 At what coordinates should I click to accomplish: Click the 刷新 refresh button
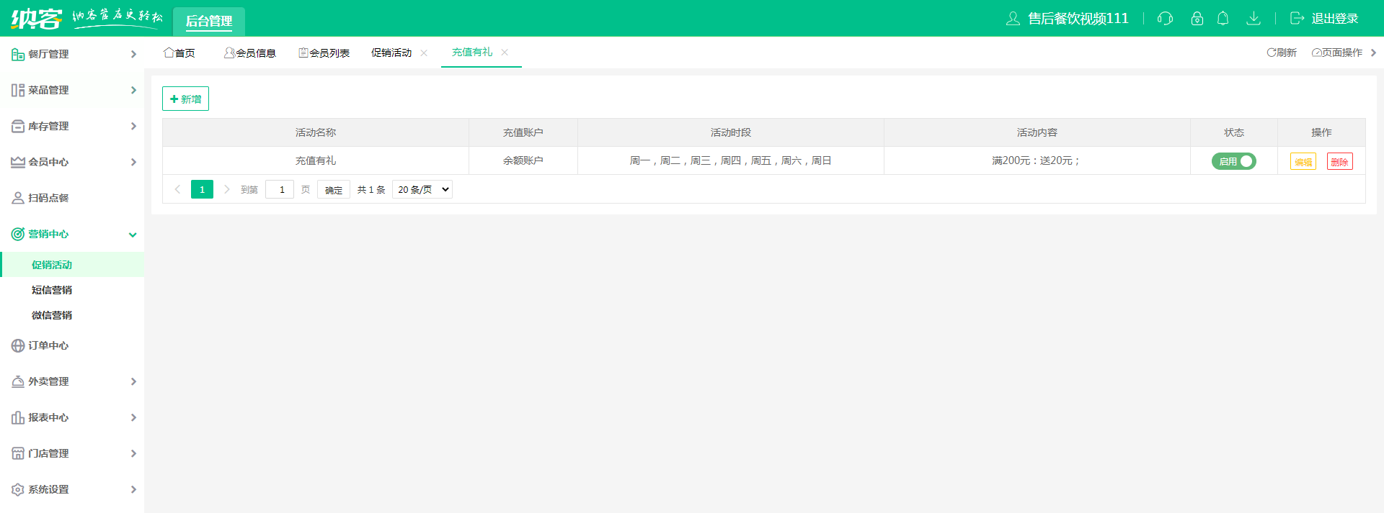point(1282,53)
